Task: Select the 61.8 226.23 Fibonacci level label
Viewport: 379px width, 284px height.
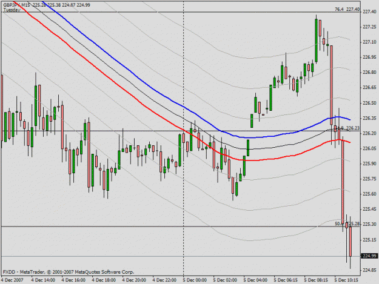Action: pos(349,128)
